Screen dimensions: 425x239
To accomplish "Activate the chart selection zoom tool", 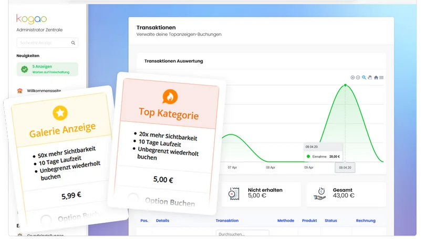I will coord(364,78).
